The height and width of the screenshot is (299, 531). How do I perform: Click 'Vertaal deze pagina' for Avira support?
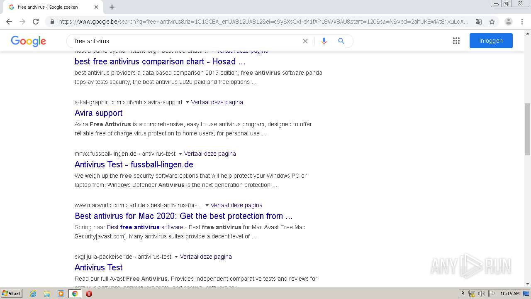(x=217, y=102)
